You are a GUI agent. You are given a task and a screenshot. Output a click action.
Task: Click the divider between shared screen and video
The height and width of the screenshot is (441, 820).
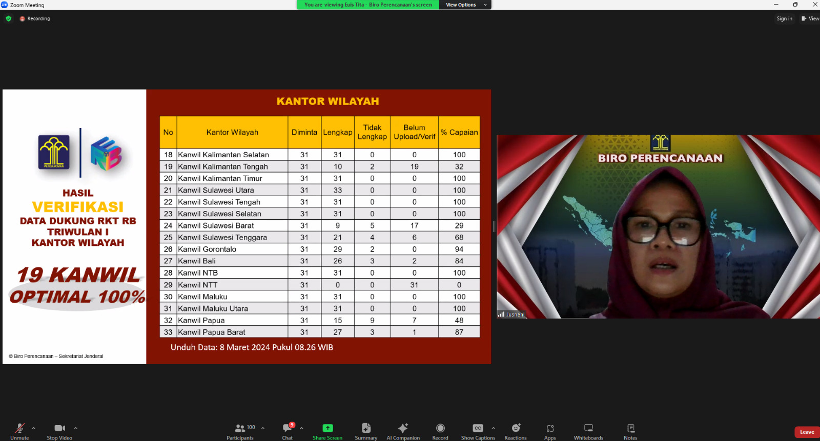pyautogui.click(x=494, y=226)
